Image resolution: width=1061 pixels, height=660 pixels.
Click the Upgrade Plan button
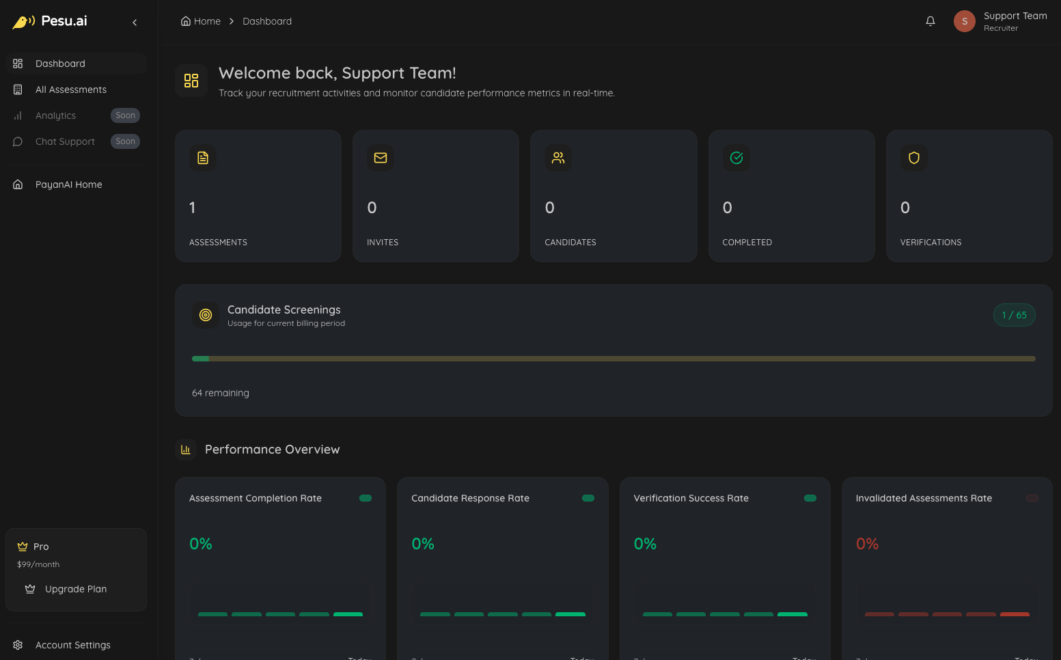[76, 589]
